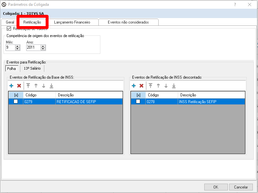Check the box for event 0278

pos(138,101)
